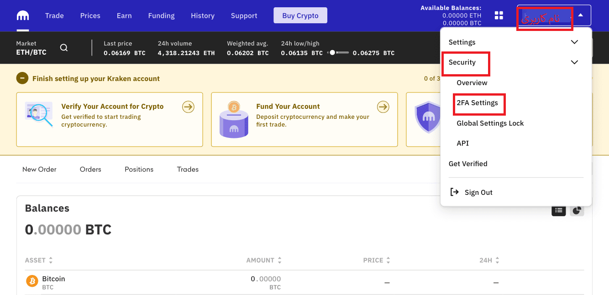The height and width of the screenshot is (295, 609).
Task: Click last price 0.06169 BTC value
Action: (124, 53)
